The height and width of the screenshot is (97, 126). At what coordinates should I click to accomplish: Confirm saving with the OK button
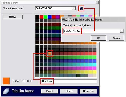[99, 38]
